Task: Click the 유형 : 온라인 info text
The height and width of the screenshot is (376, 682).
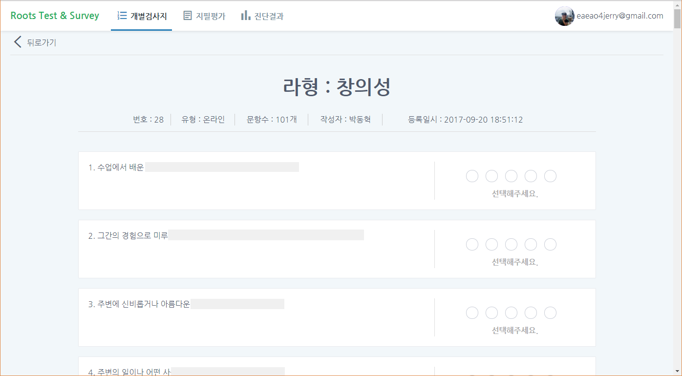Action: point(203,120)
